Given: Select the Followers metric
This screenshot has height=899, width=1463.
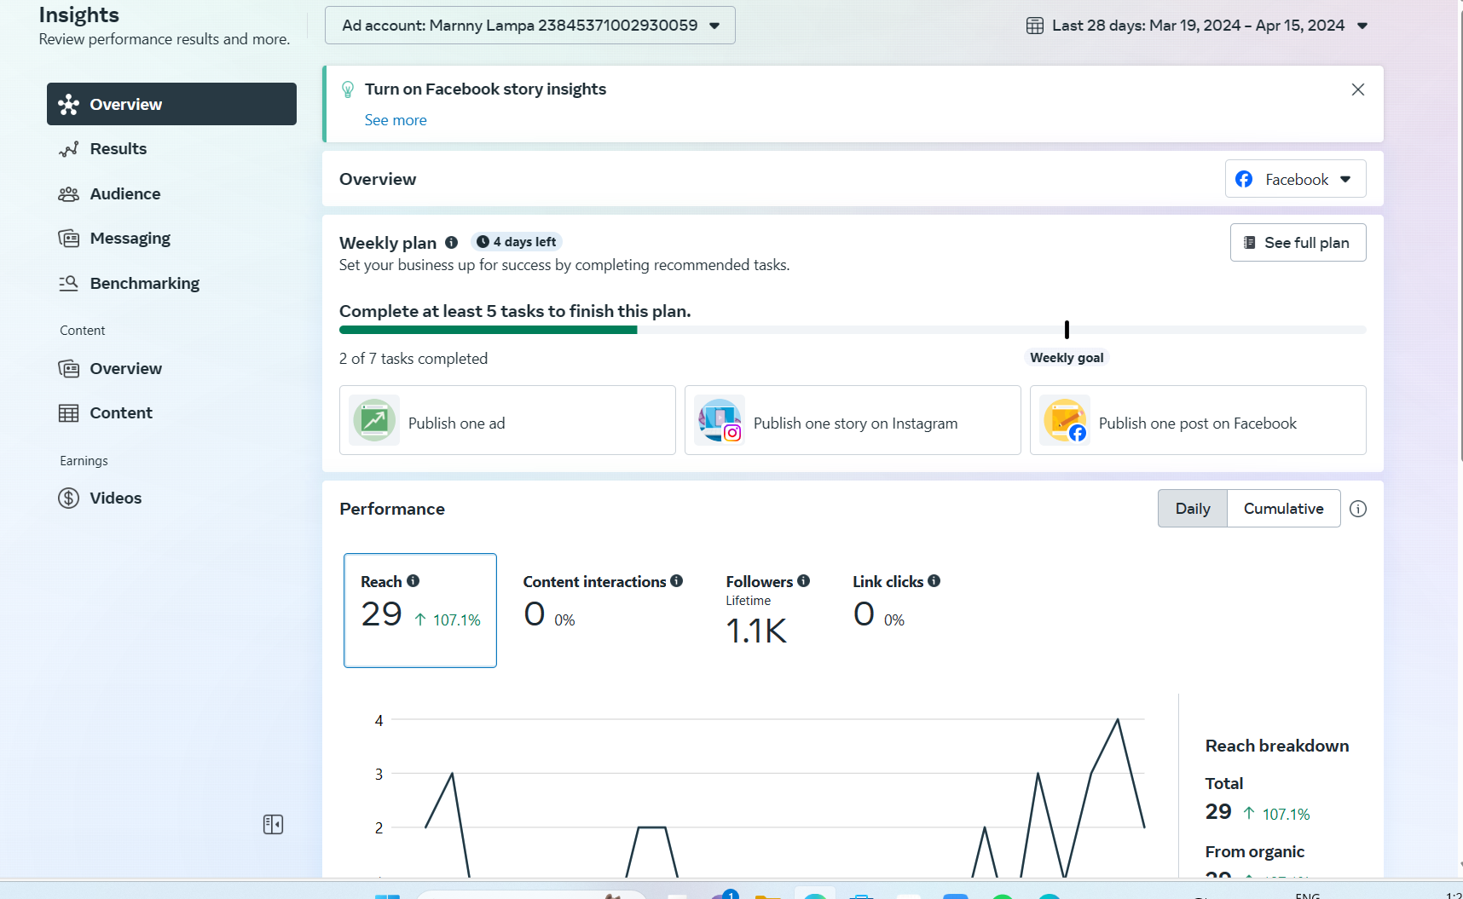Looking at the screenshot, I should click(767, 610).
